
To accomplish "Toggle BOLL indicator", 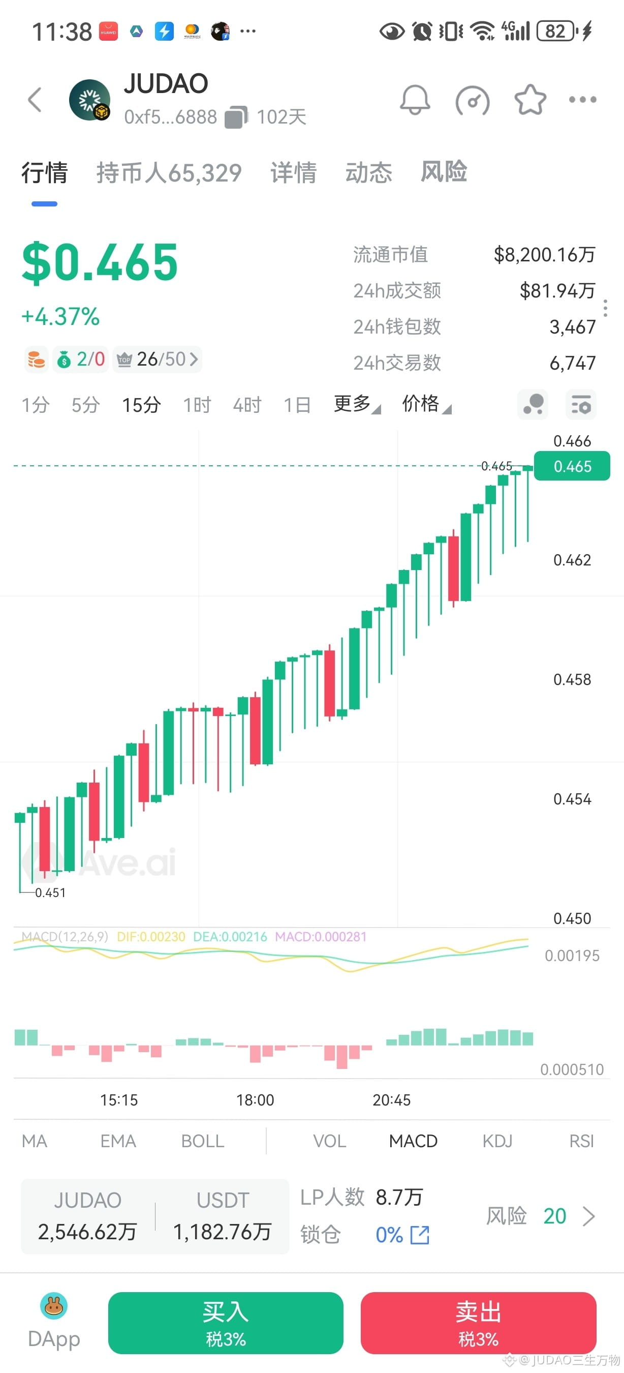I will [203, 1141].
